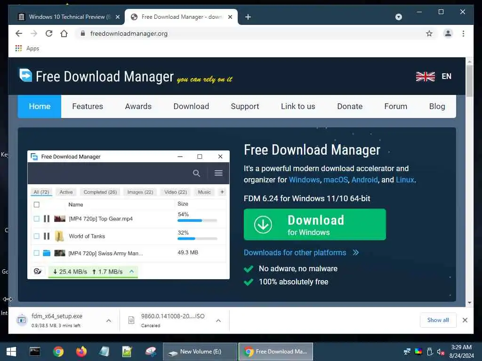Go to the Download menu item

pos(191,107)
